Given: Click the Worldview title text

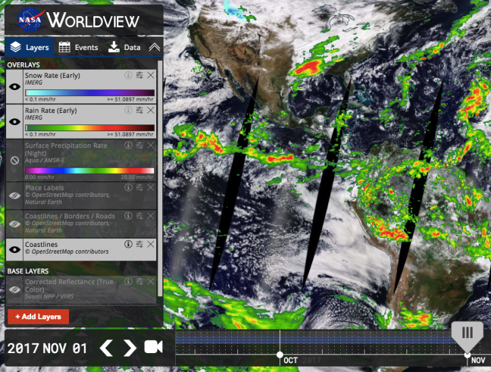Looking at the screenshot, I should pos(93,20).
